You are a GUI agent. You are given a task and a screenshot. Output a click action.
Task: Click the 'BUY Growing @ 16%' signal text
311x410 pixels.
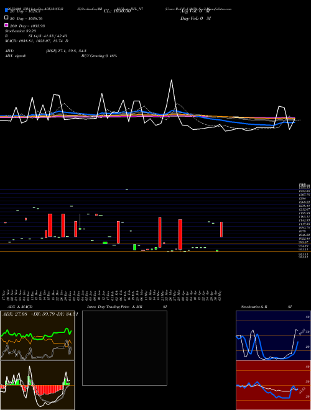[x=99, y=56]
